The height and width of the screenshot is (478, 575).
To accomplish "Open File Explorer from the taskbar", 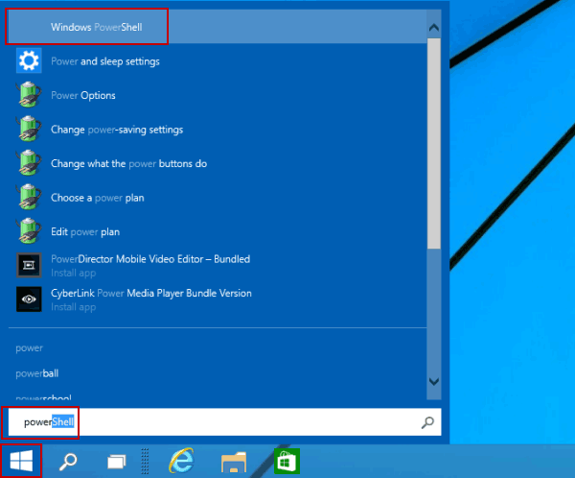I will pyautogui.click(x=234, y=463).
